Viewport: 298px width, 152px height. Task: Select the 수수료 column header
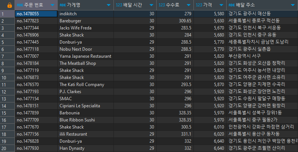click(x=175, y=5)
